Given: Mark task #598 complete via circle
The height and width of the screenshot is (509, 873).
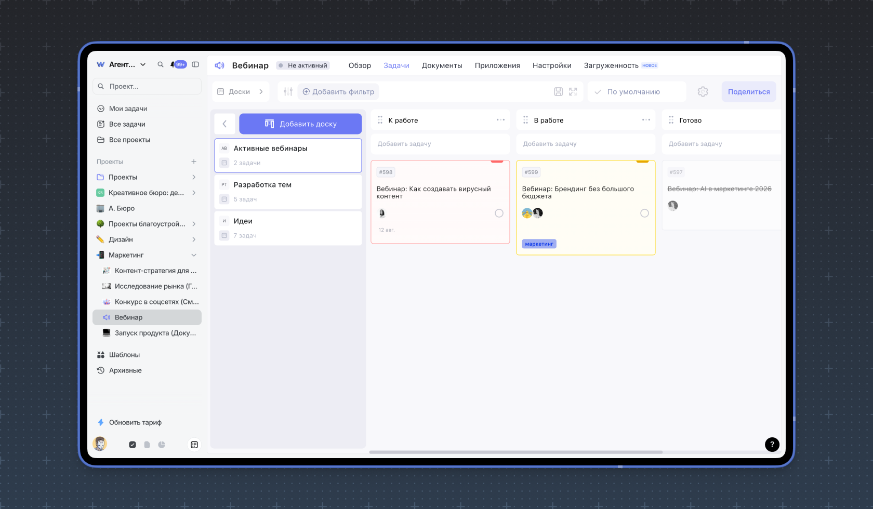Looking at the screenshot, I should point(499,213).
